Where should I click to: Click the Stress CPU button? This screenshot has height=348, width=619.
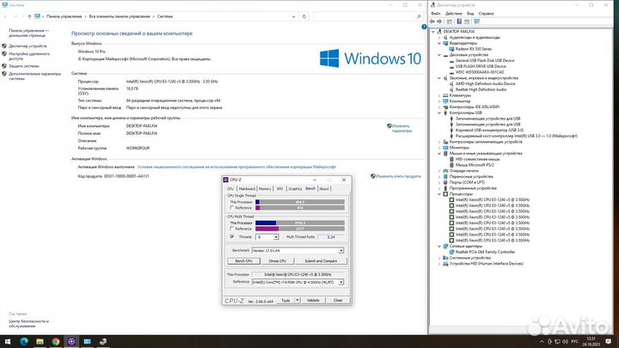pyautogui.click(x=278, y=261)
